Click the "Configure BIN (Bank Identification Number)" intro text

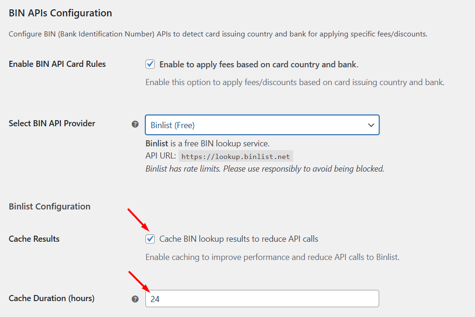click(218, 34)
